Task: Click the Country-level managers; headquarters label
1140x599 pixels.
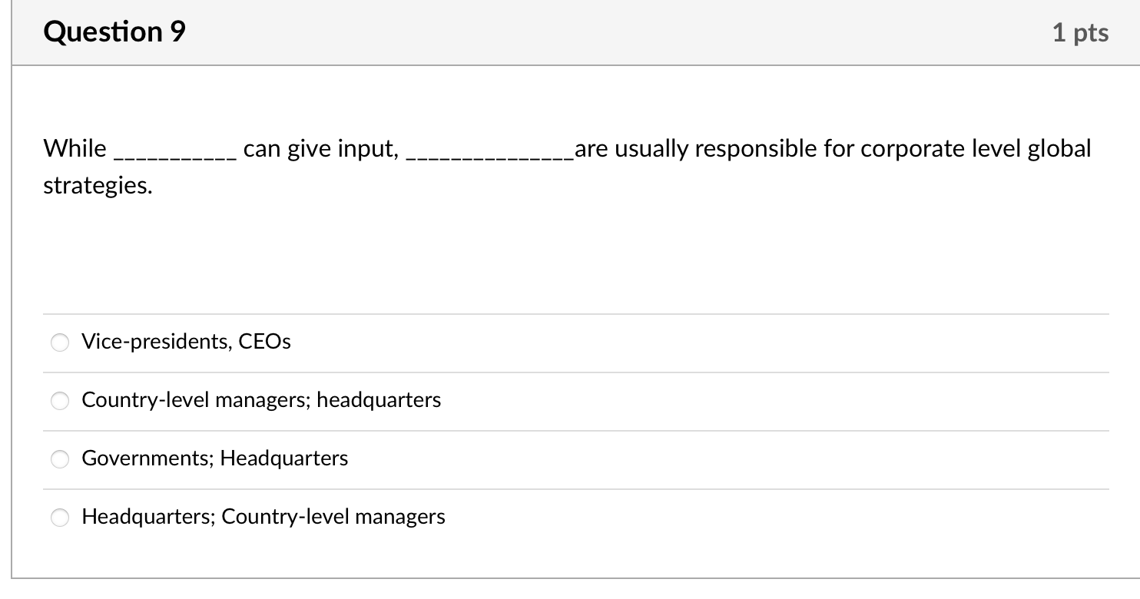Action: [261, 400]
